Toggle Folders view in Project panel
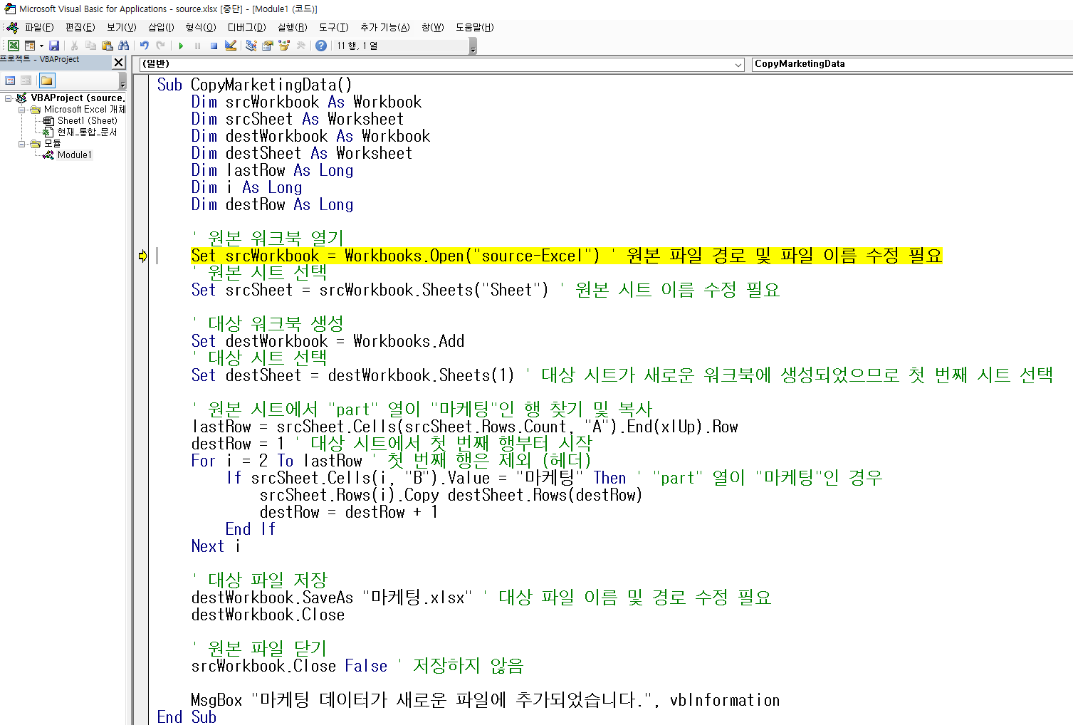1073x725 pixels. pyautogui.click(x=47, y=80)
